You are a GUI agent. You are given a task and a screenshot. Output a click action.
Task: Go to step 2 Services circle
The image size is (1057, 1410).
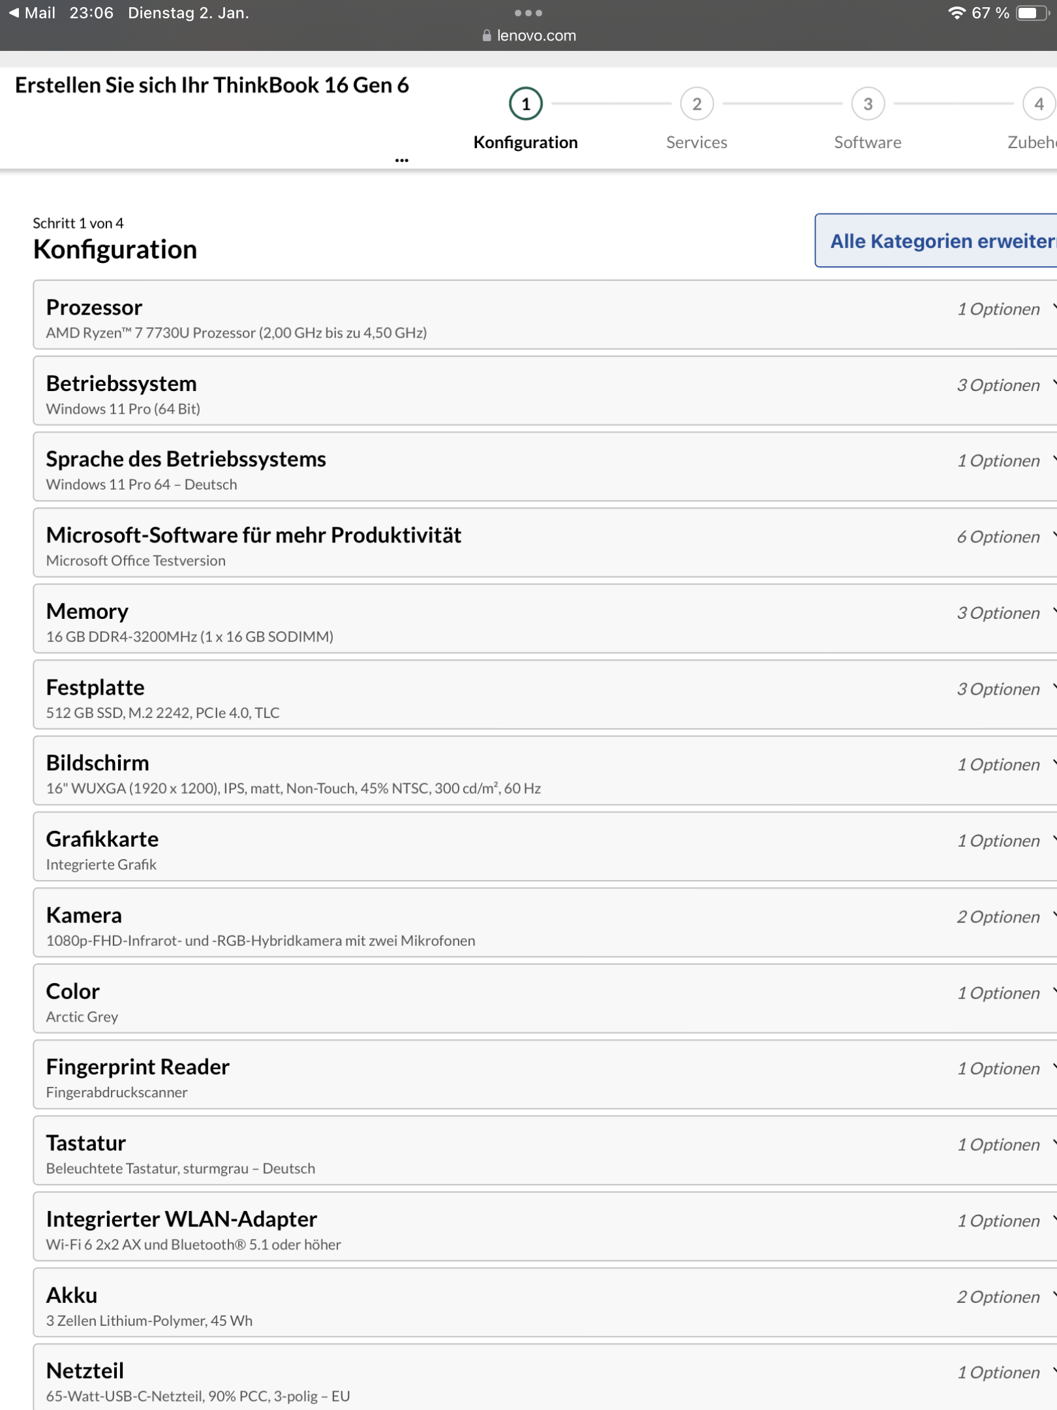(696, 104)
